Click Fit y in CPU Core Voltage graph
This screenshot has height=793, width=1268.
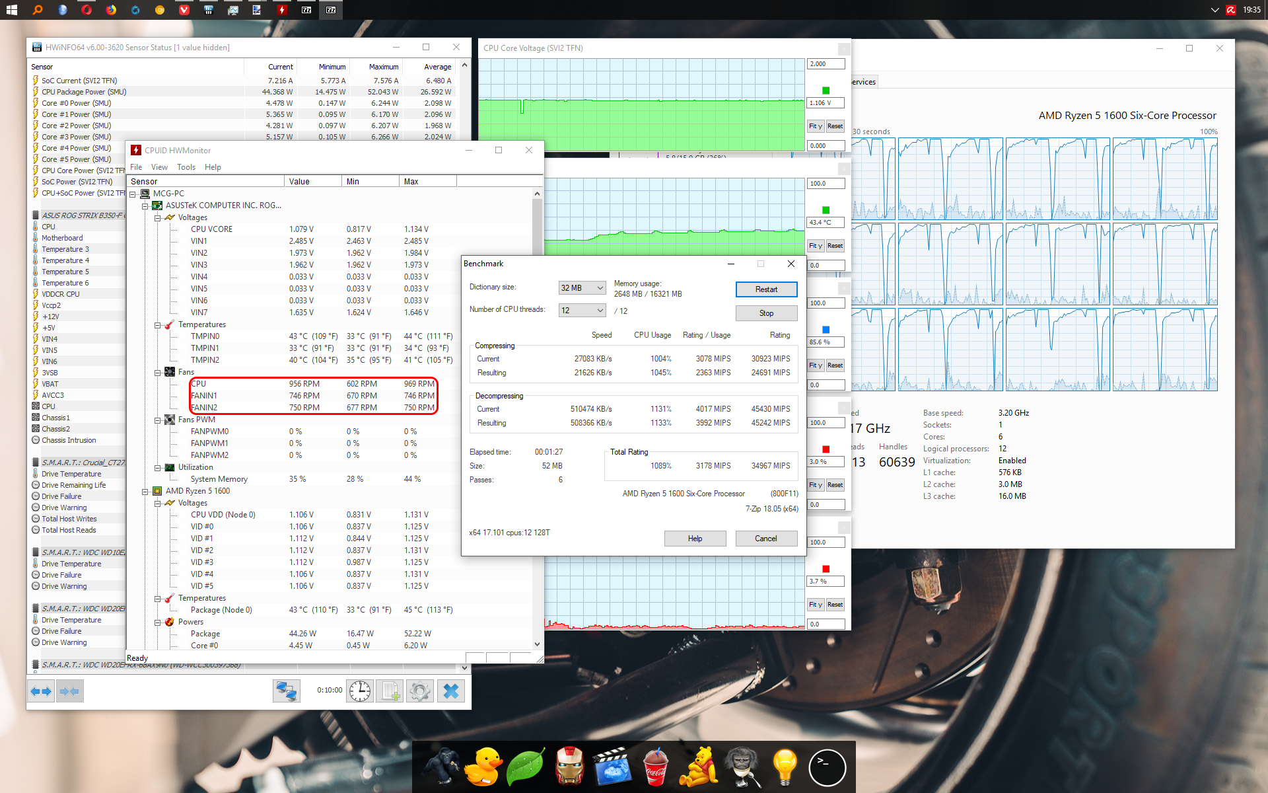point(816,126)
